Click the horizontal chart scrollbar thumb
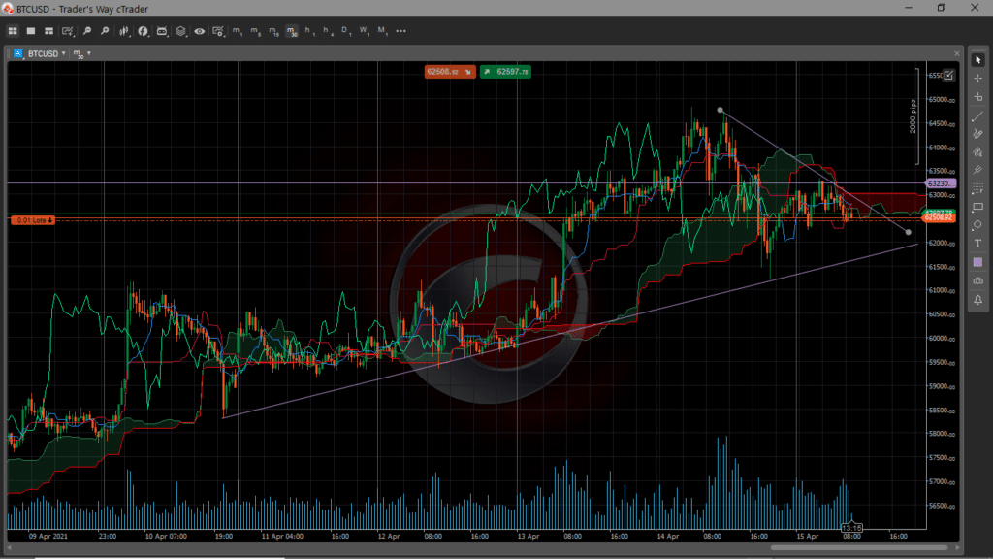 [859, 547]
